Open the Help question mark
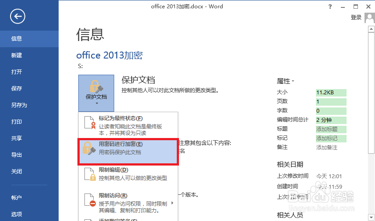The height and width of the screenshot is (221, 375). click(330, 7)
